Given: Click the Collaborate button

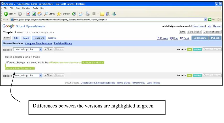Looking at the screenshot, I should tap(200, 38).
